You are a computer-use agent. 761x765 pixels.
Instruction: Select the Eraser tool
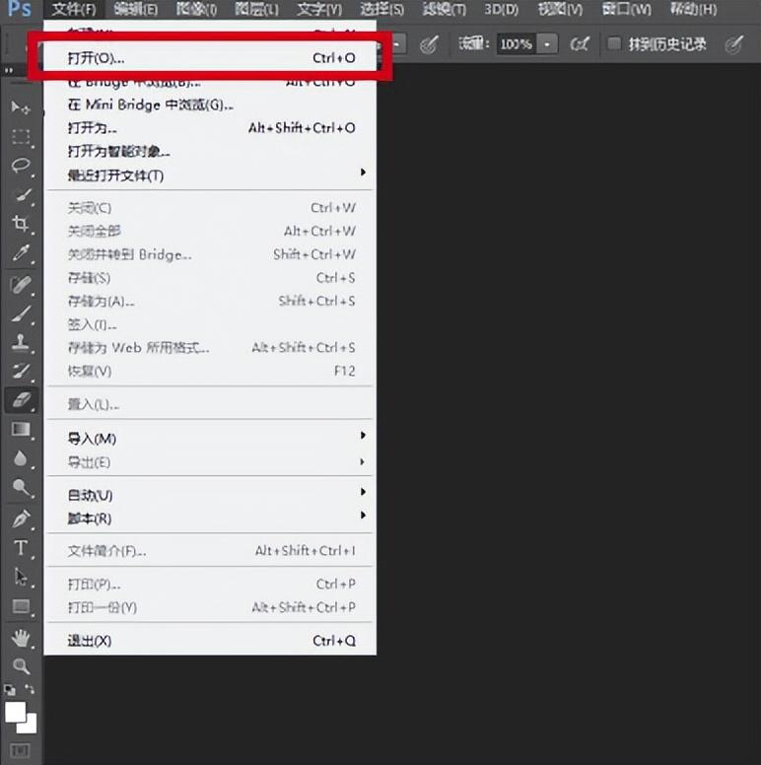point(21,400)
